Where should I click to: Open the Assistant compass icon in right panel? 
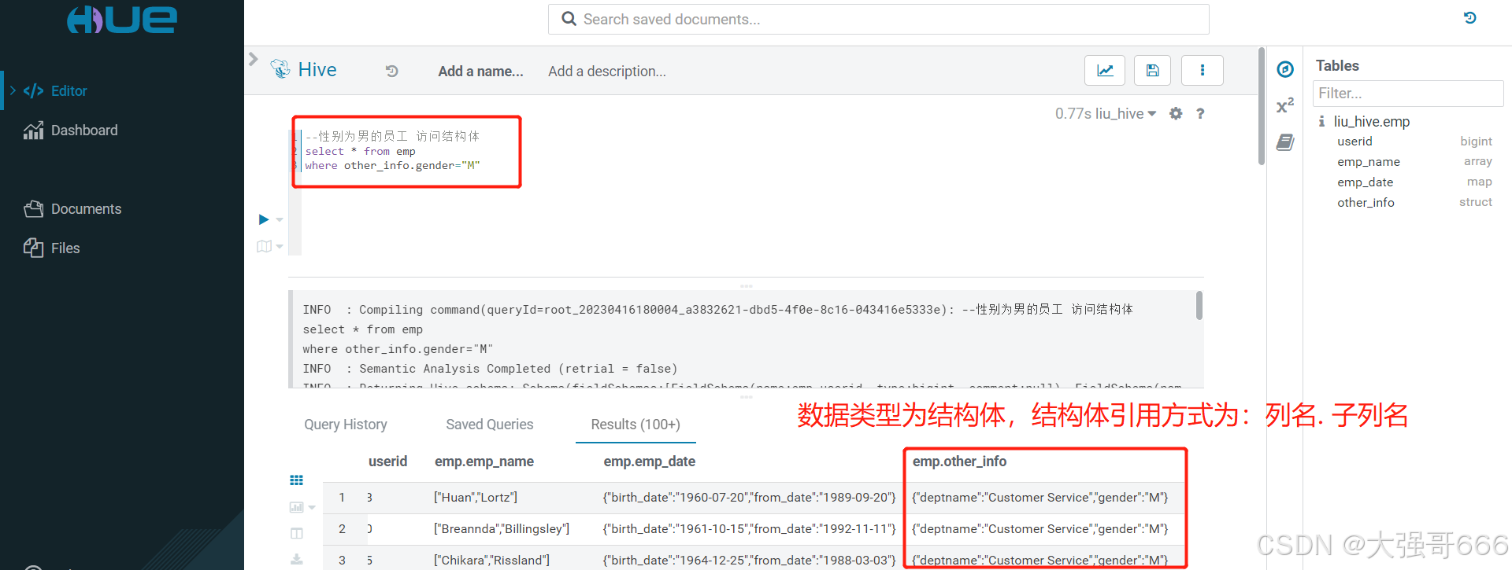(1285, 69)
